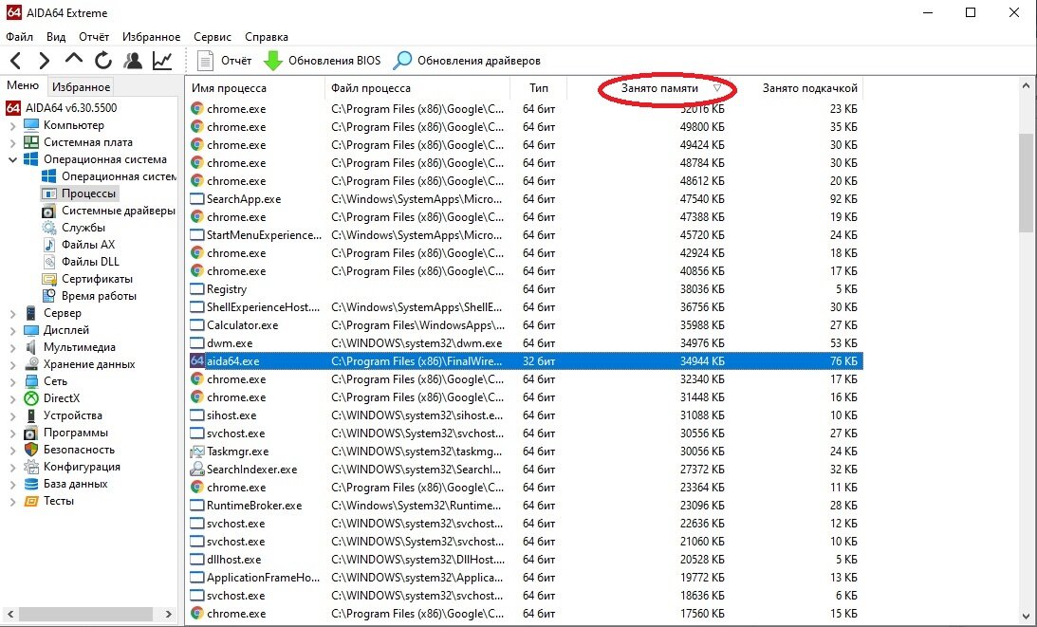The image size is (1037, 627).
Task: Open the Справка menu
Action: click(x=267, y=37)
